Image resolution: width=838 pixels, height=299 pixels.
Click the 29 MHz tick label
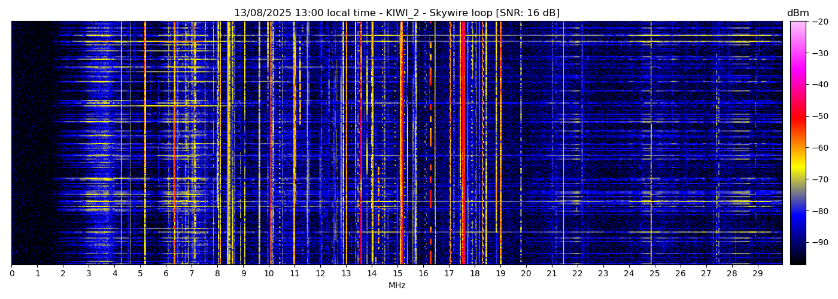tap(757, 274)
